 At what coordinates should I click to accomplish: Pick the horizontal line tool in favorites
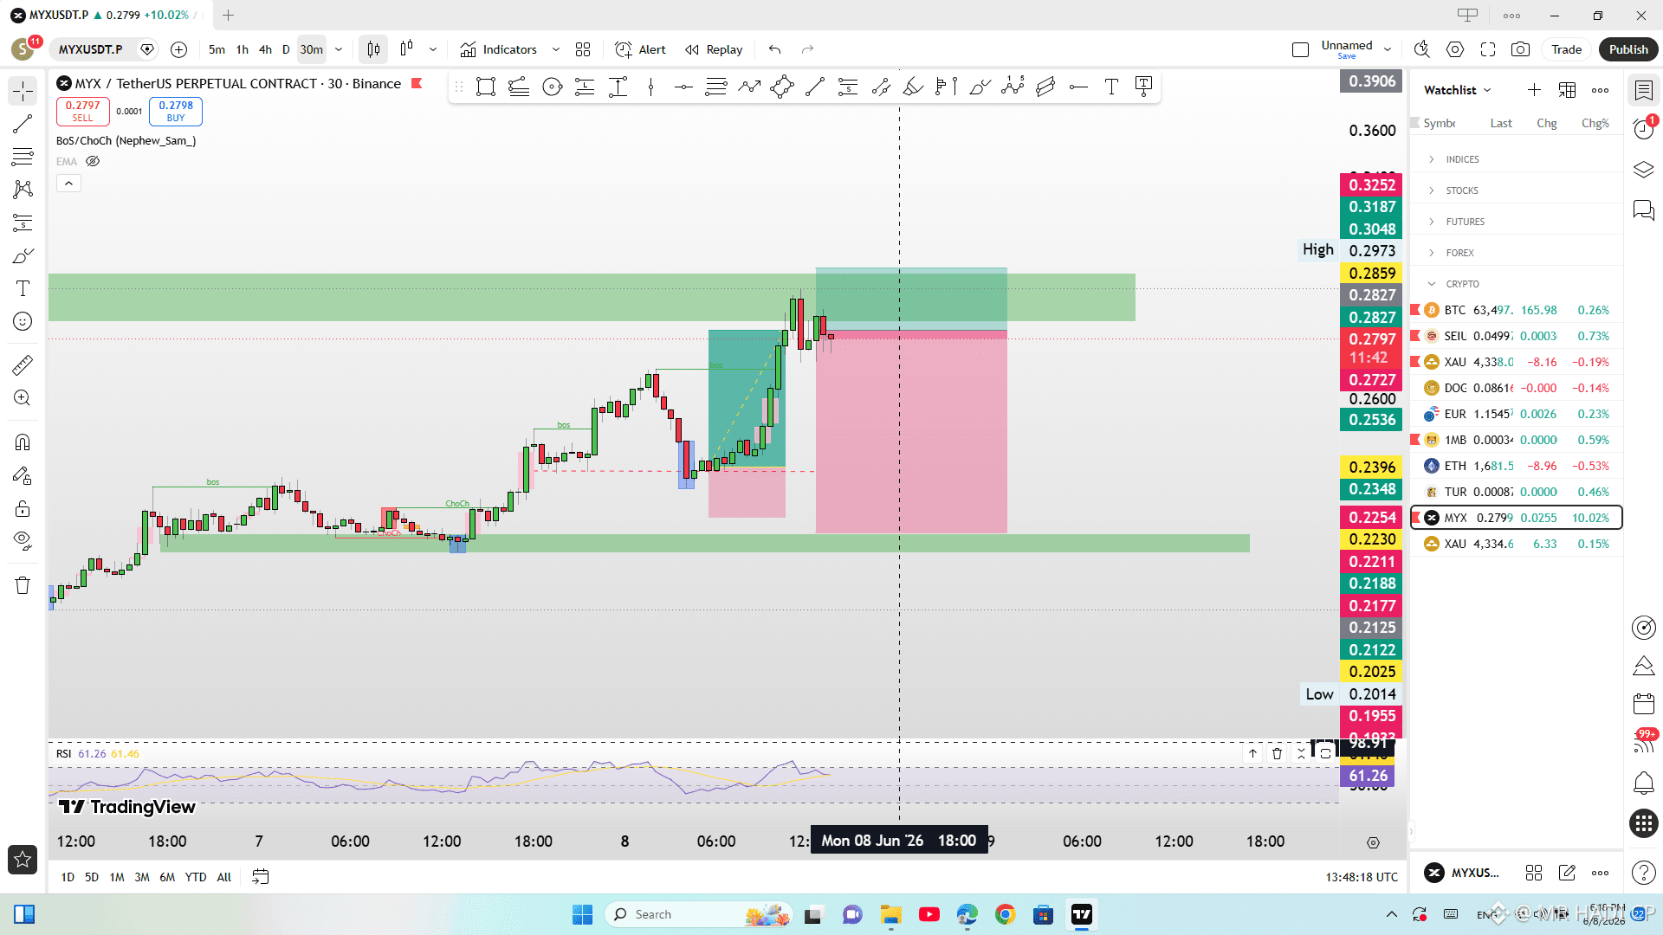click(x=683, y=87)
